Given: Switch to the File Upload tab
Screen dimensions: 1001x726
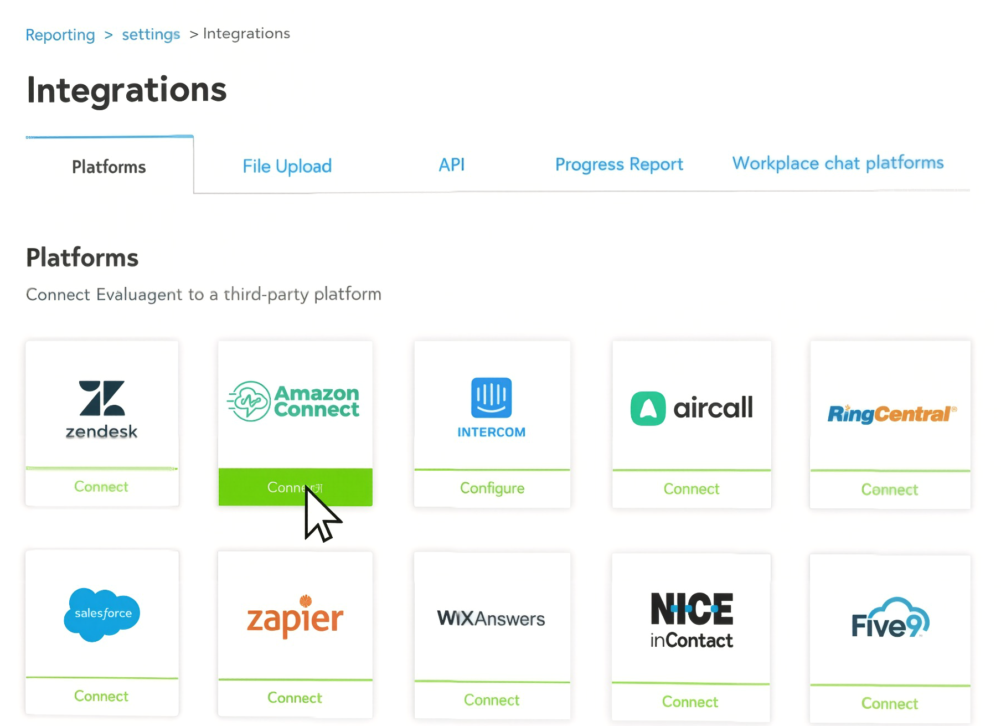Looking at the screenshot, I should pyautogui.click(x=287, y=166).
